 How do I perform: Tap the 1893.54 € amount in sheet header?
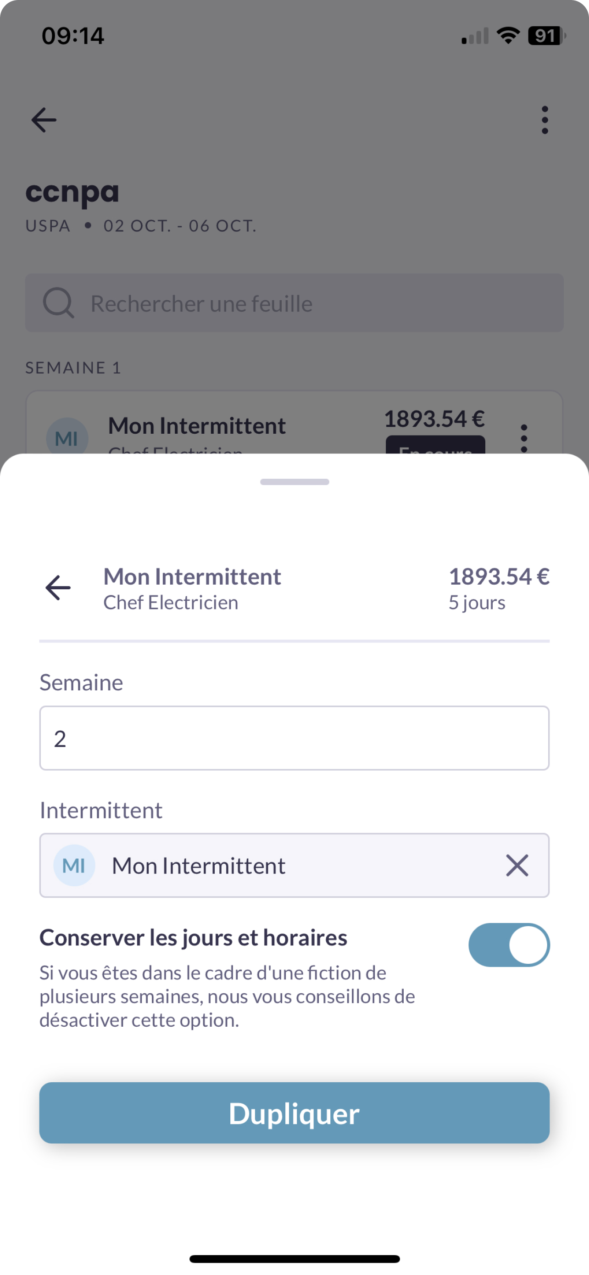point(499,576)
